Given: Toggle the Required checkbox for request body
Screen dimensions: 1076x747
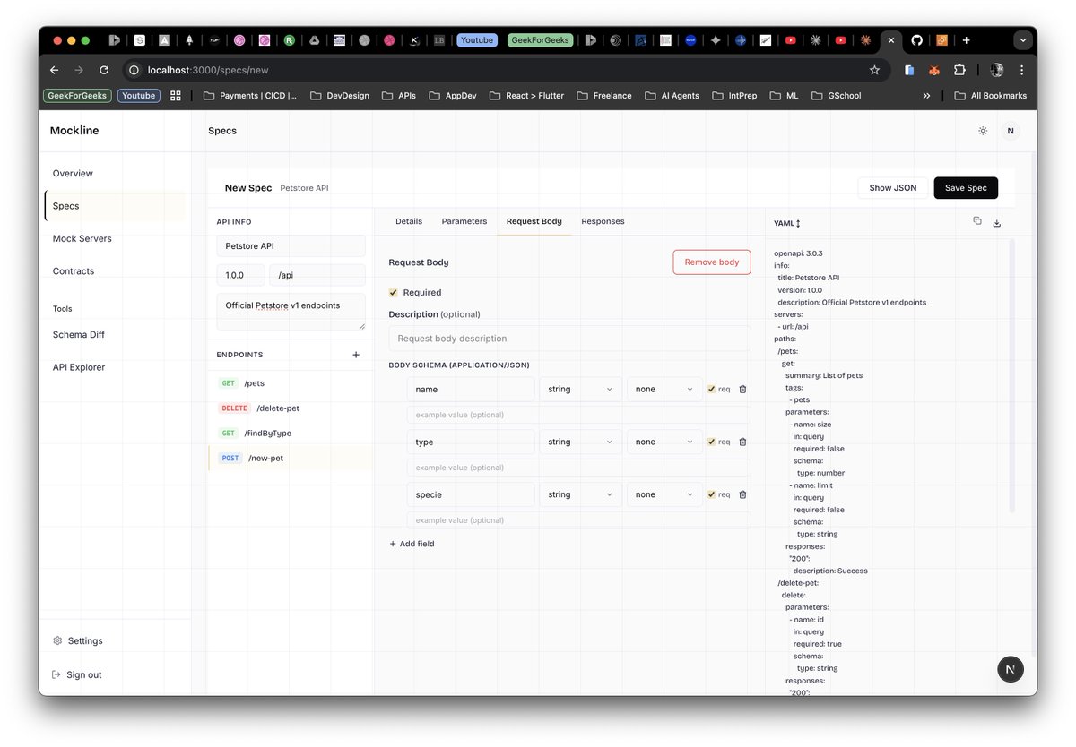Looking at the screenshot, I should tap(393, 292).
